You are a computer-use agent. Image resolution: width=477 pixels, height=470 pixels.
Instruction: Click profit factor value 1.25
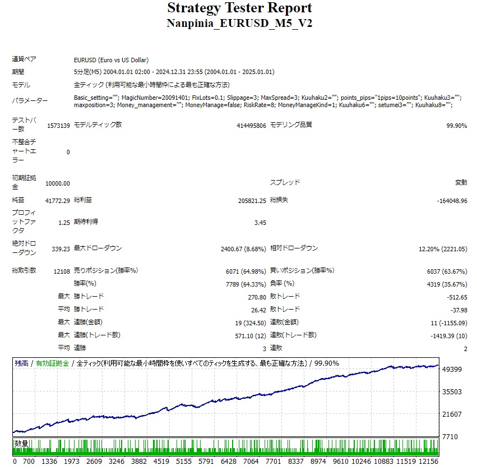point(64,223)
